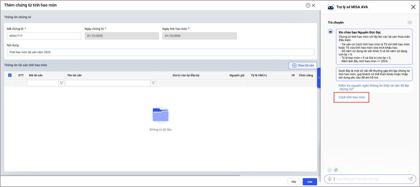Click the STT column header

coord(21,75)
